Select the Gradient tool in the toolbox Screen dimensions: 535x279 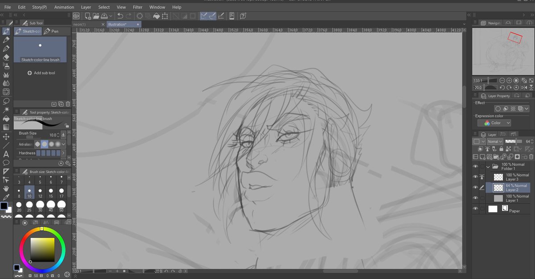6,127
